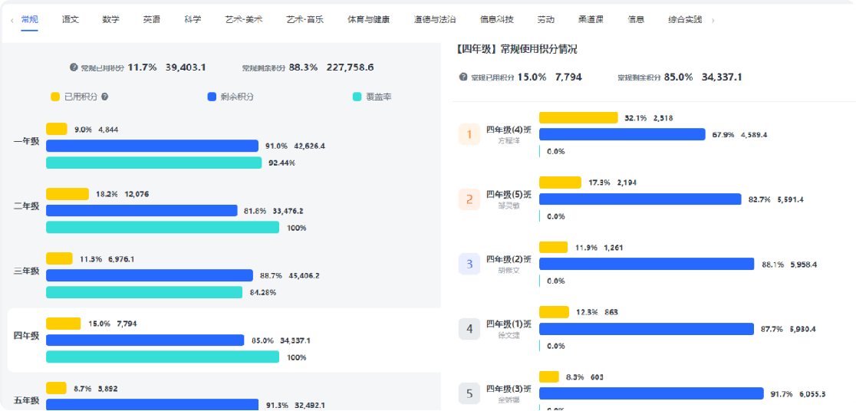Screen dimensions: 856x411
Task: Click the right arrow after 综合实践 tab
Action: 713,20
